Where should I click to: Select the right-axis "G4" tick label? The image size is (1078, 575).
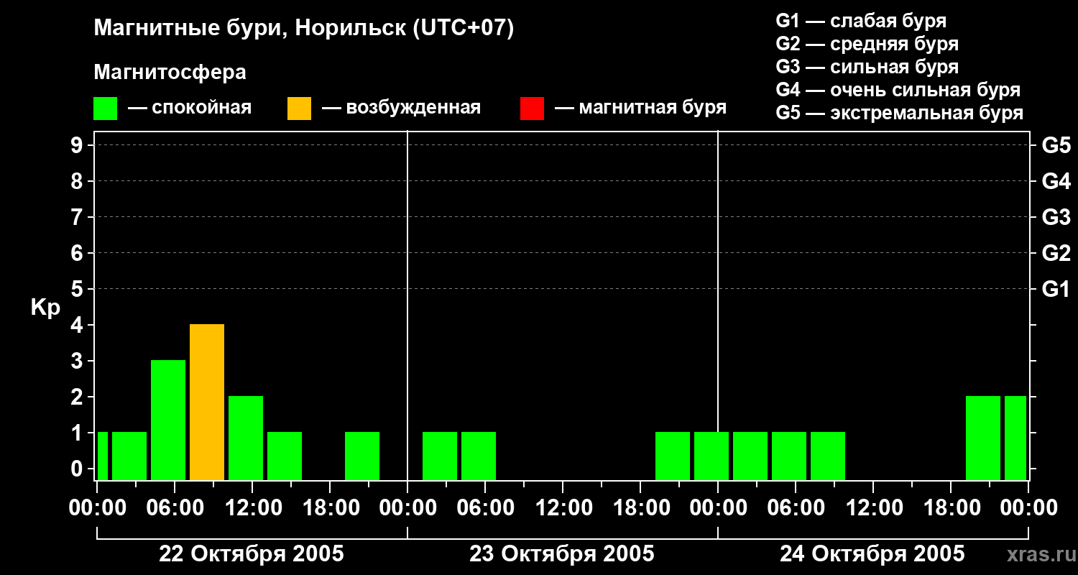click(1056, 181)
